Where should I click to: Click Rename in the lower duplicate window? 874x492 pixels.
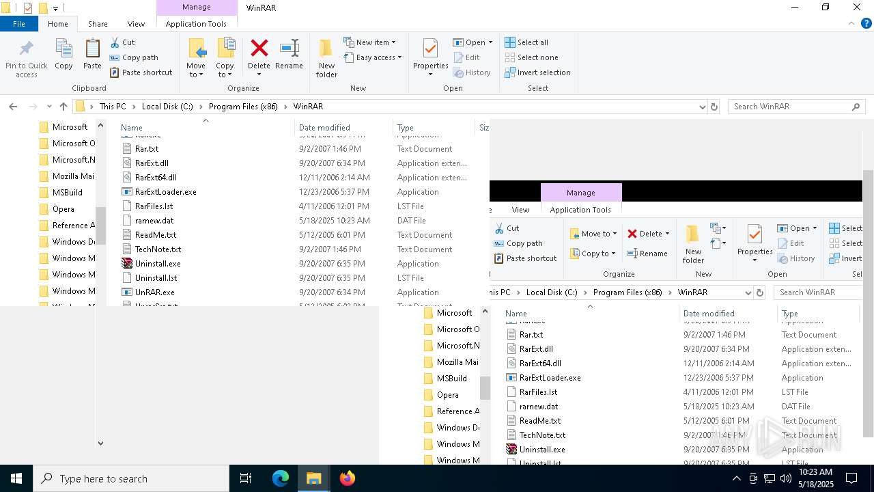pyautogui.click(x=647, y=254)
